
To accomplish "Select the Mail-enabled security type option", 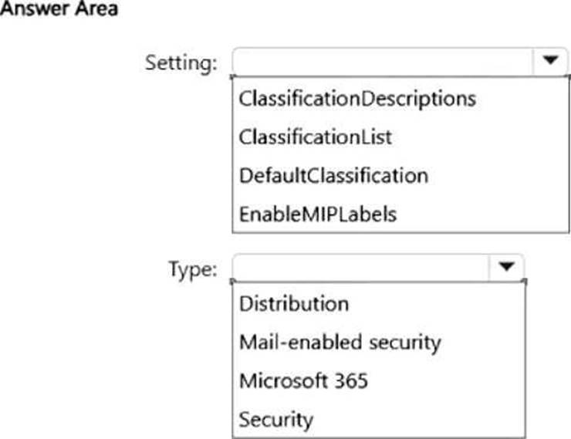I will pyautogui.click(x=340, y=341).
